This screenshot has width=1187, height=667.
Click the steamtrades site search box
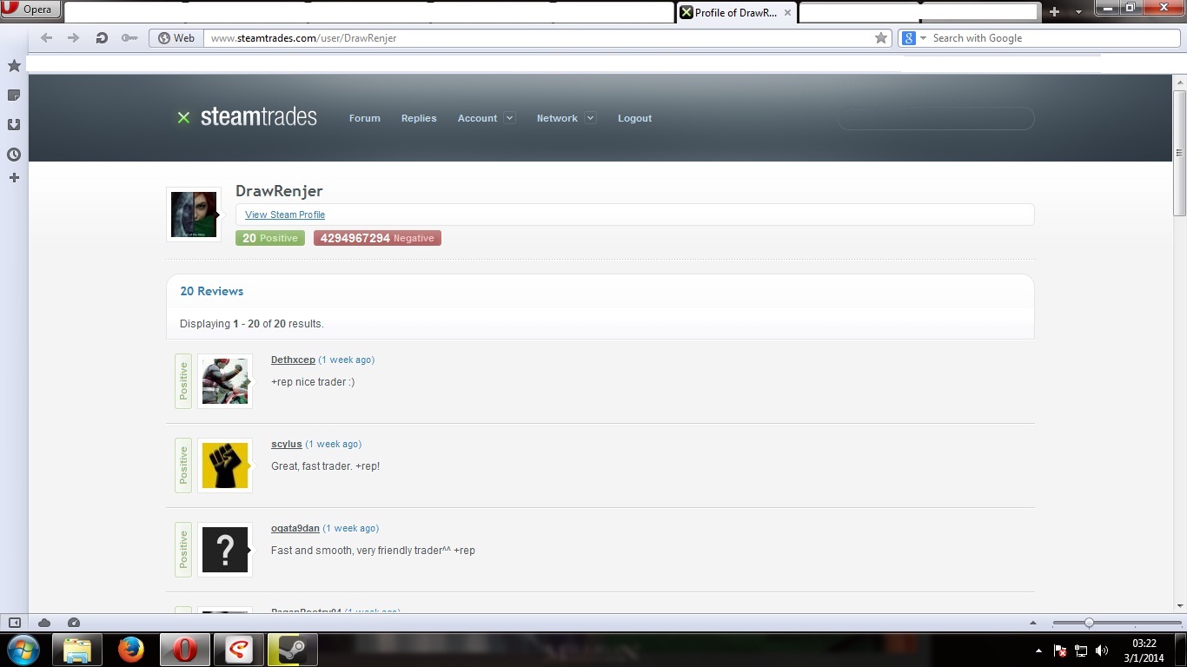936,118
